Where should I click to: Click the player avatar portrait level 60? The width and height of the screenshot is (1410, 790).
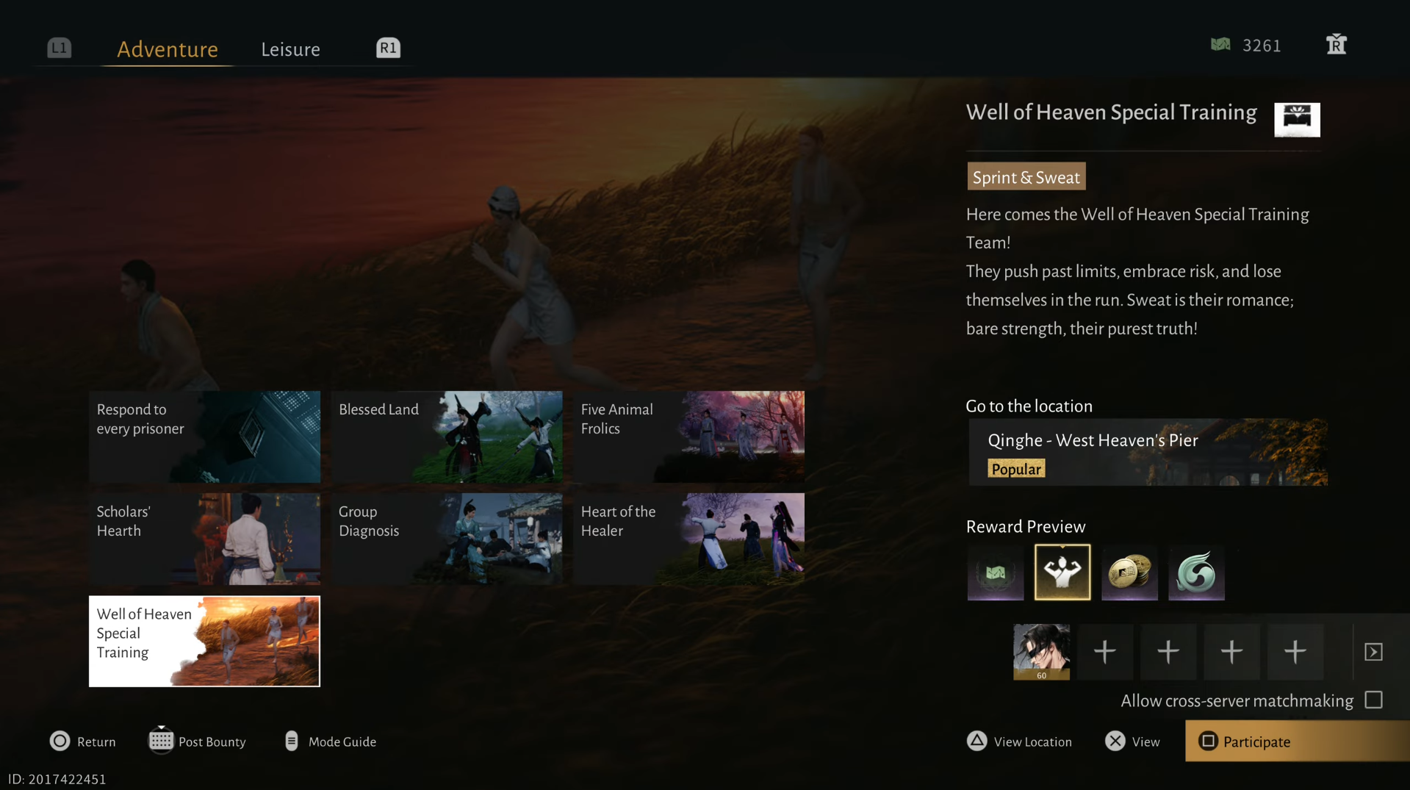(x=1040, y=651)
